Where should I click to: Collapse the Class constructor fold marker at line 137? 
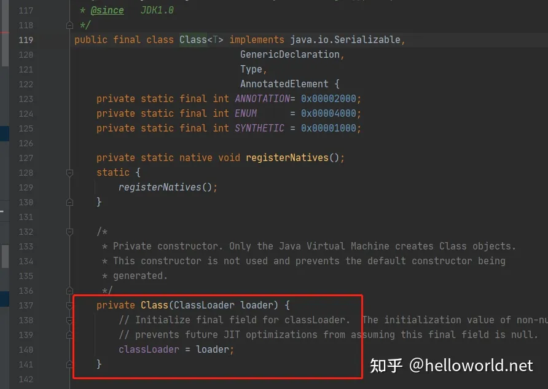69,305
